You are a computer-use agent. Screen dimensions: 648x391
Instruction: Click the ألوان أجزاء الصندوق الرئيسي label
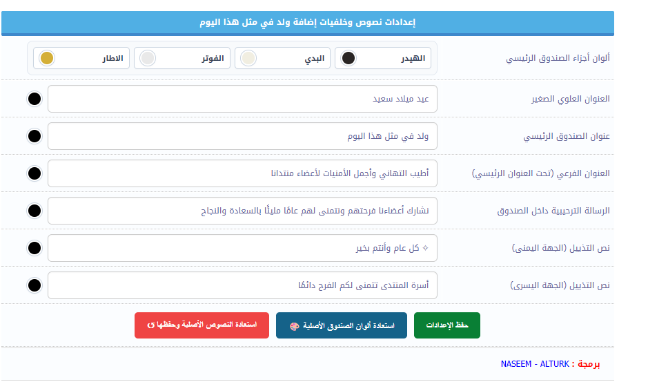[x=558, y=58]
